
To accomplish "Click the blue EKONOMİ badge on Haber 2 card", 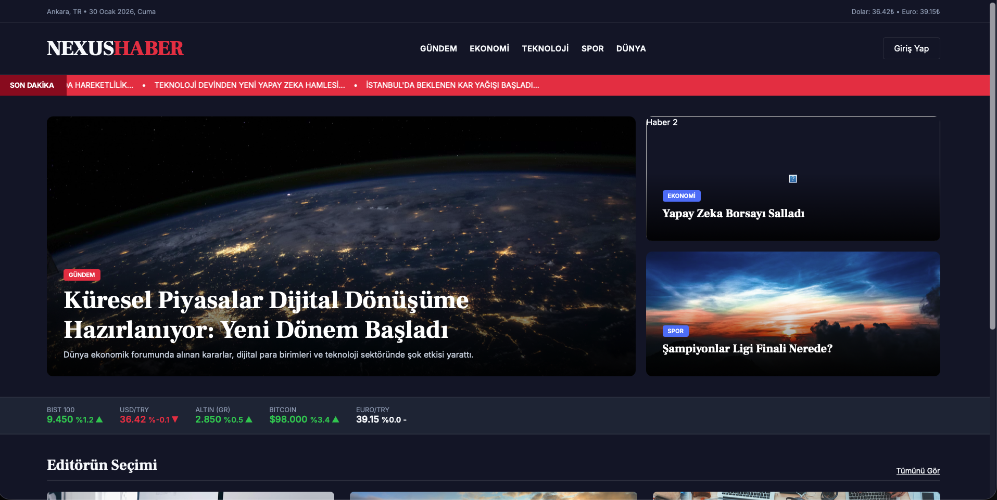I will [682, 196].
